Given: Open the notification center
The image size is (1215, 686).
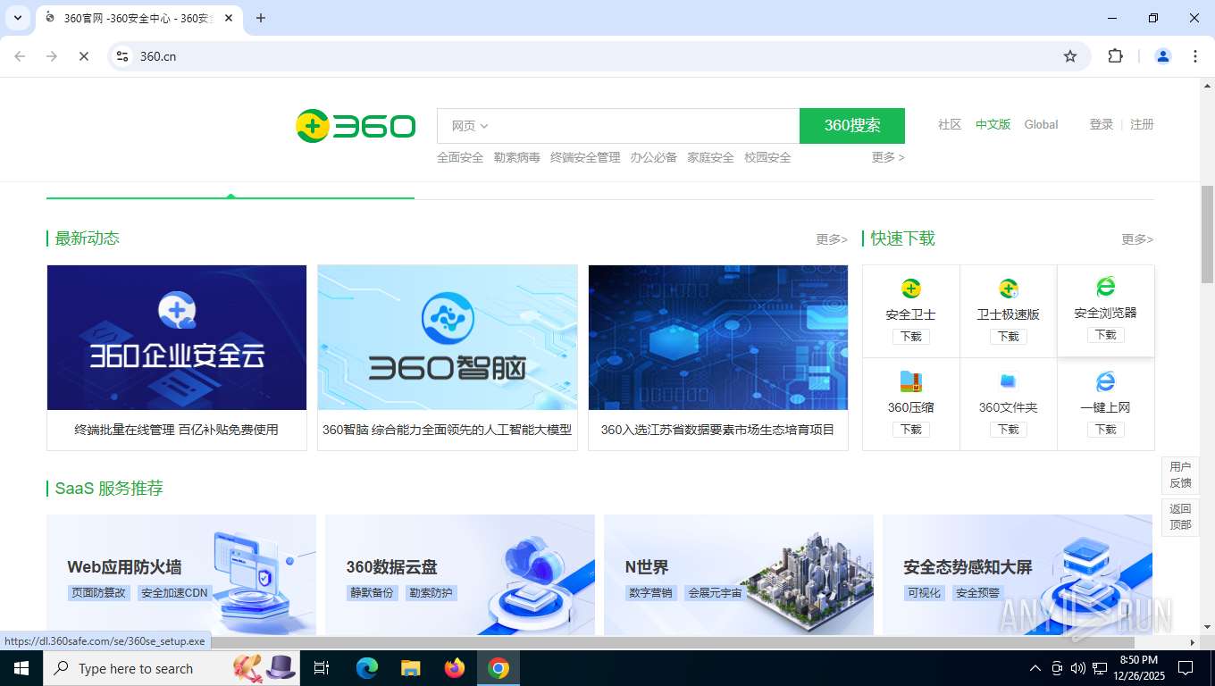Looking at the screenshot, I should pyautogui.click(x=1186, y=668).
